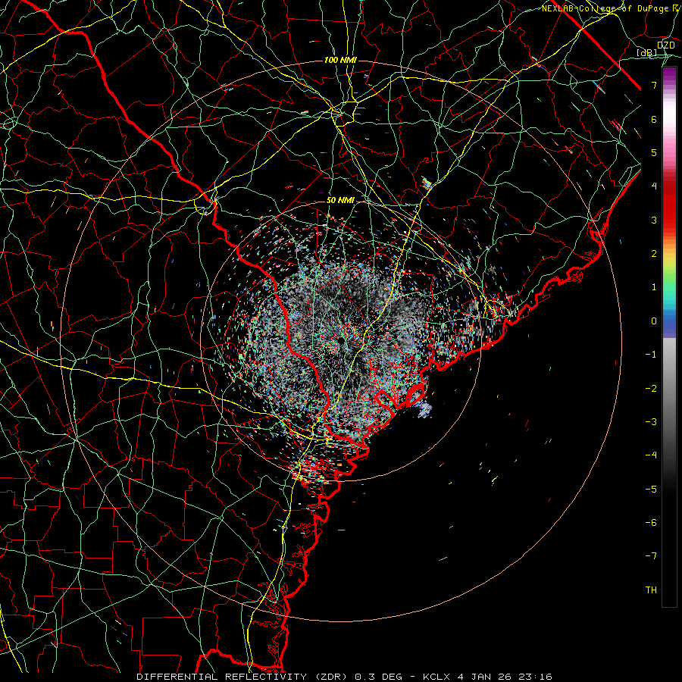Click the -5 dB scale value
Viewport: 682px width, 682px height.
(x=651, y=490)
